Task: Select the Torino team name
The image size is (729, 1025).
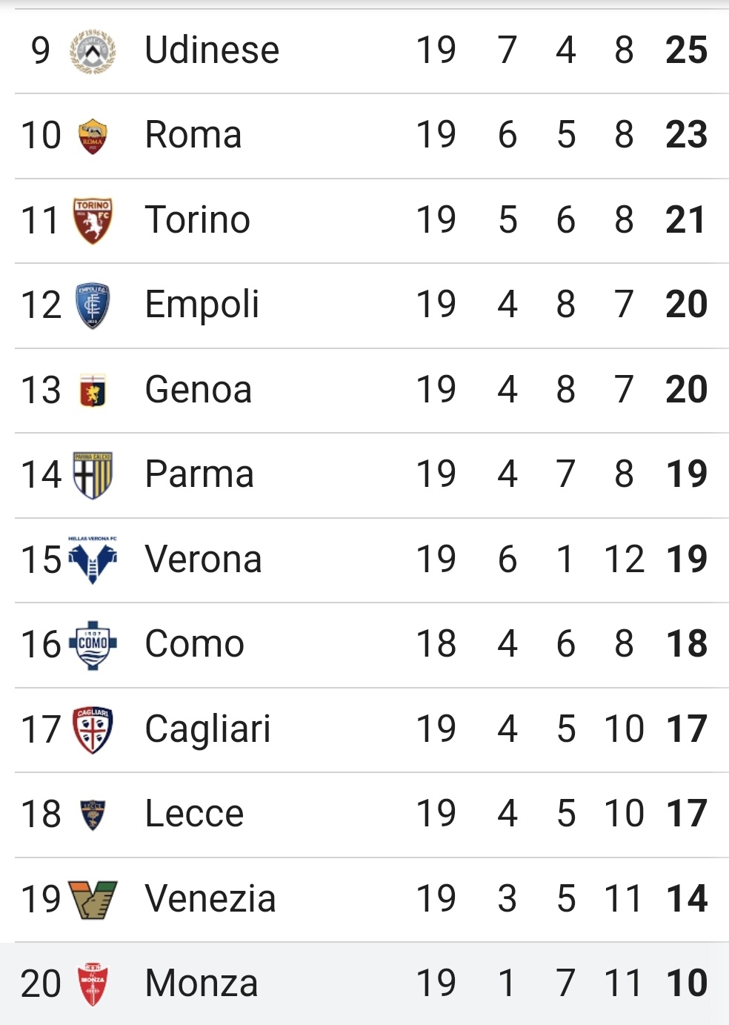Action: click(198, 220)
